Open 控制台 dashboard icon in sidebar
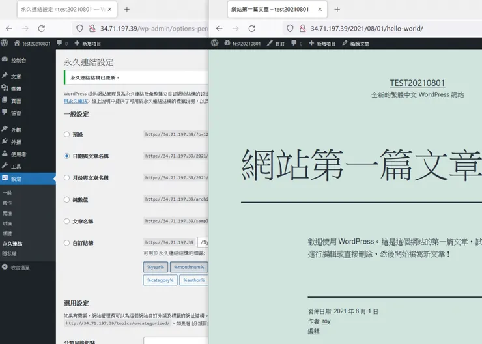482x344 pixels. pos(5,59)
